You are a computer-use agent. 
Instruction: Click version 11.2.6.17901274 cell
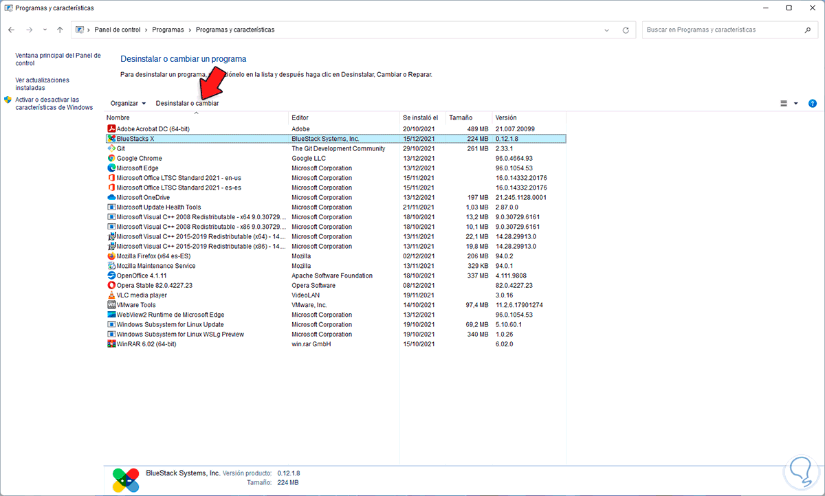click(519, 305)
